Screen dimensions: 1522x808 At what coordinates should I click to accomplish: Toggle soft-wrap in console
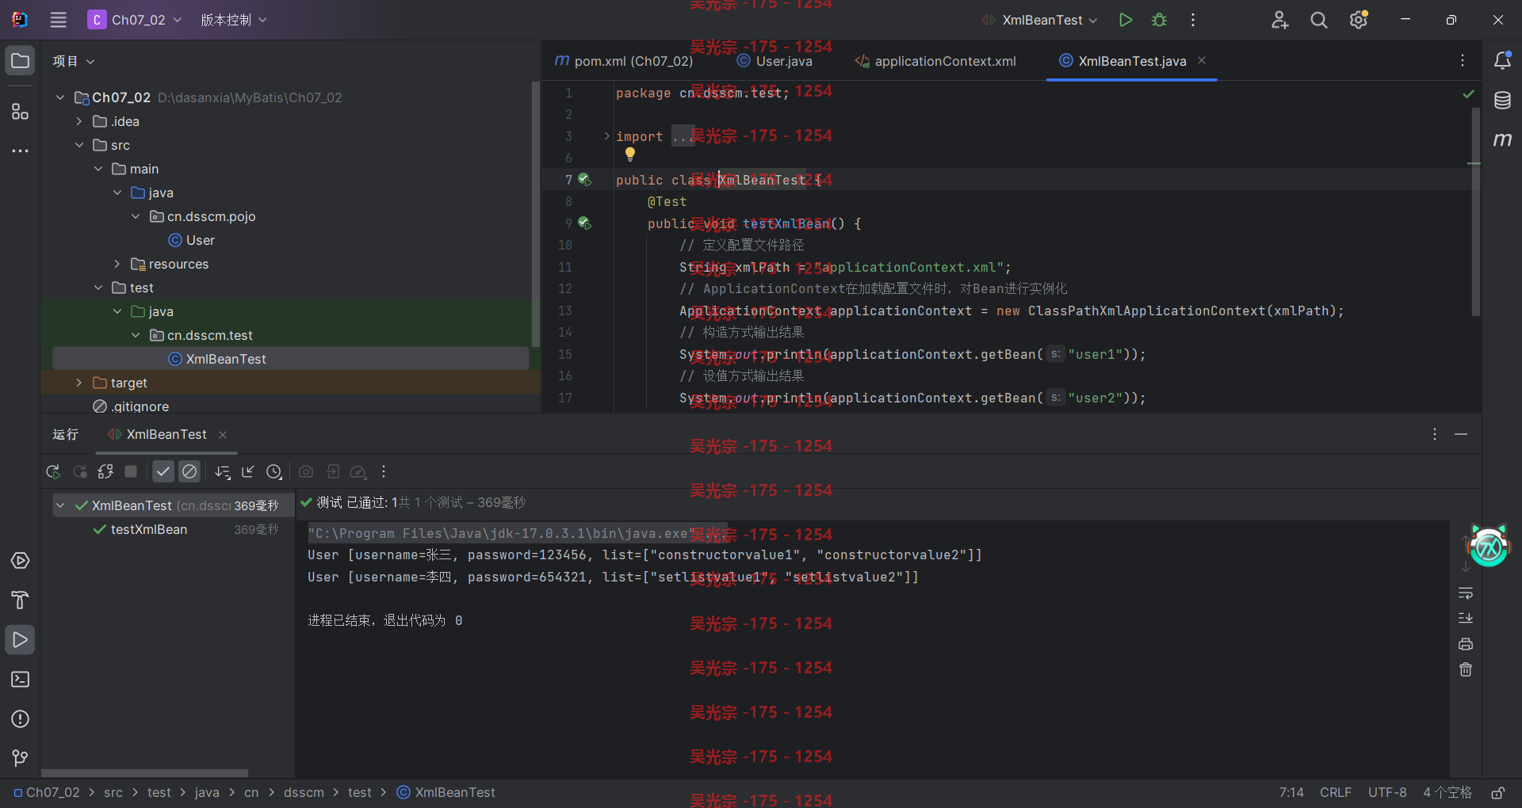1466,593
